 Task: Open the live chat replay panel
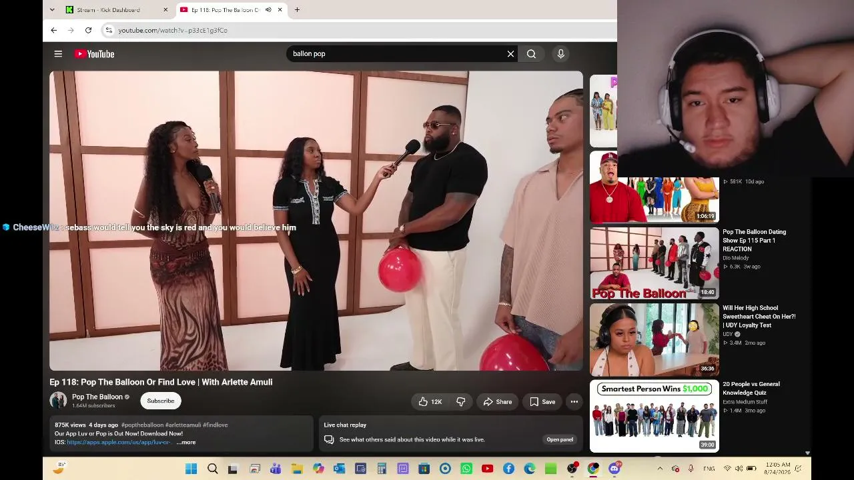tap(560, 439)
